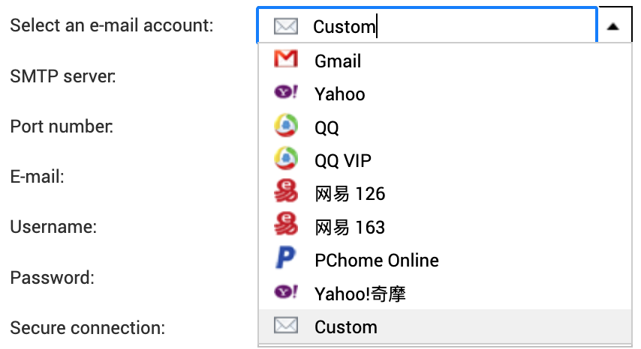
Task: Choose the Yahoo!奇摩 option text
Action: (x=360, y=294)
